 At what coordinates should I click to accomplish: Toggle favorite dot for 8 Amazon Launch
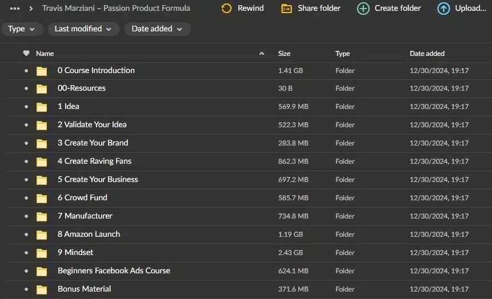[x=26, y=235]
